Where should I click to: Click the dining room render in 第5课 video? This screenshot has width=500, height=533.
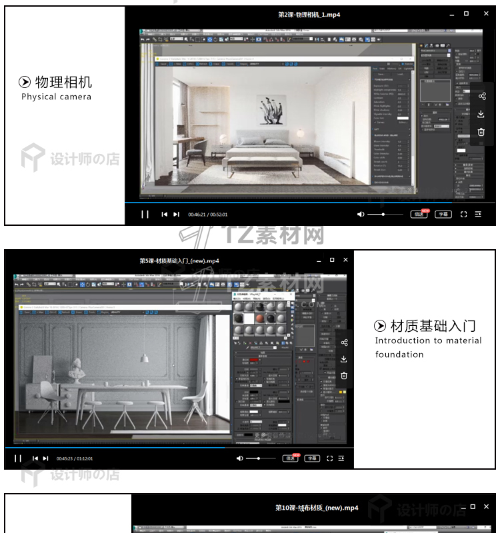125,374
